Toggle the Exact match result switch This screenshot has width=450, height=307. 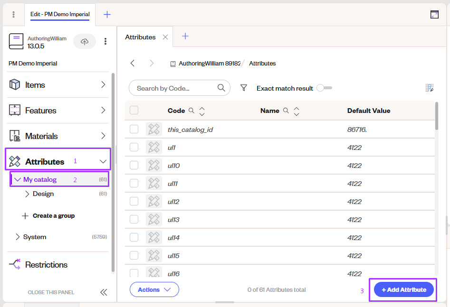tap(324, 88)
